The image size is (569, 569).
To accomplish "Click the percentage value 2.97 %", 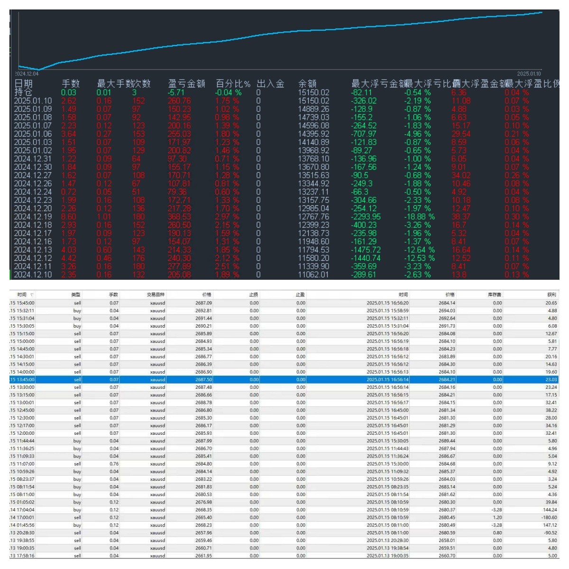I will 227,217.
